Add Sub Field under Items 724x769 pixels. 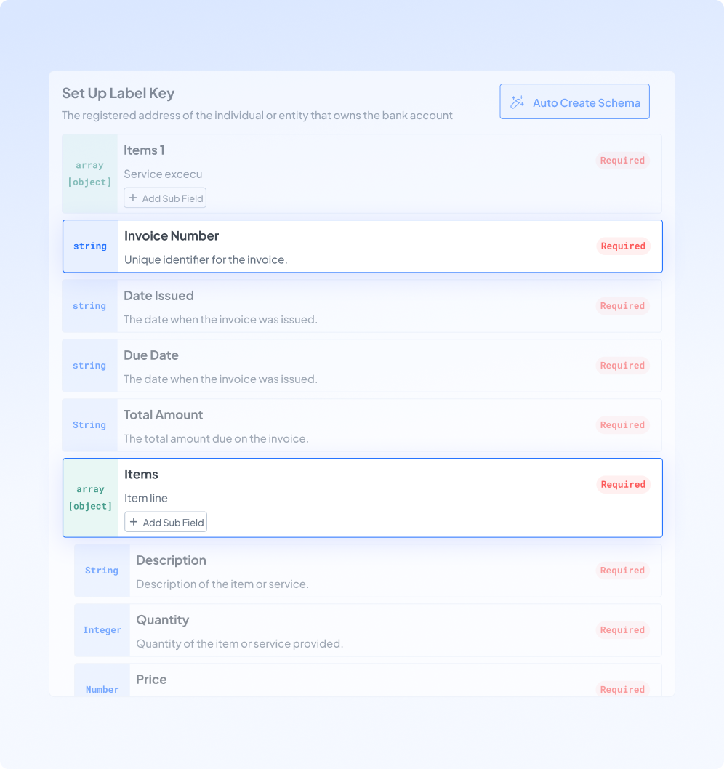166,522
